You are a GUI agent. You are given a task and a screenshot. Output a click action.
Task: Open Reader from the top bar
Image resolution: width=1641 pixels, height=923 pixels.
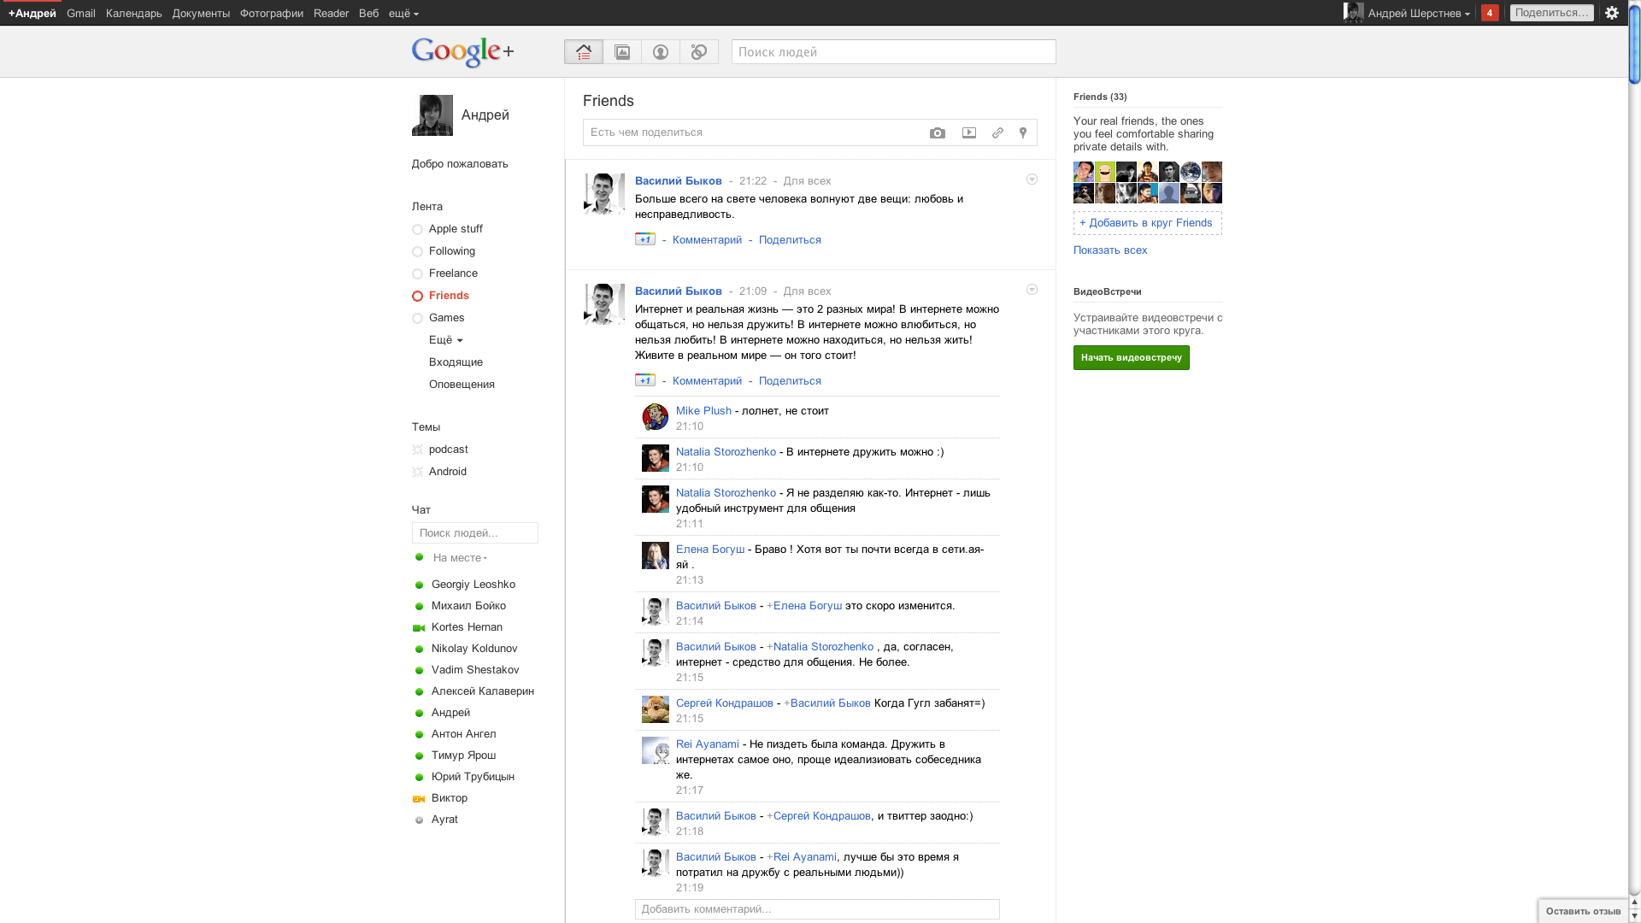pyautogui.click(x=331, y=14)
